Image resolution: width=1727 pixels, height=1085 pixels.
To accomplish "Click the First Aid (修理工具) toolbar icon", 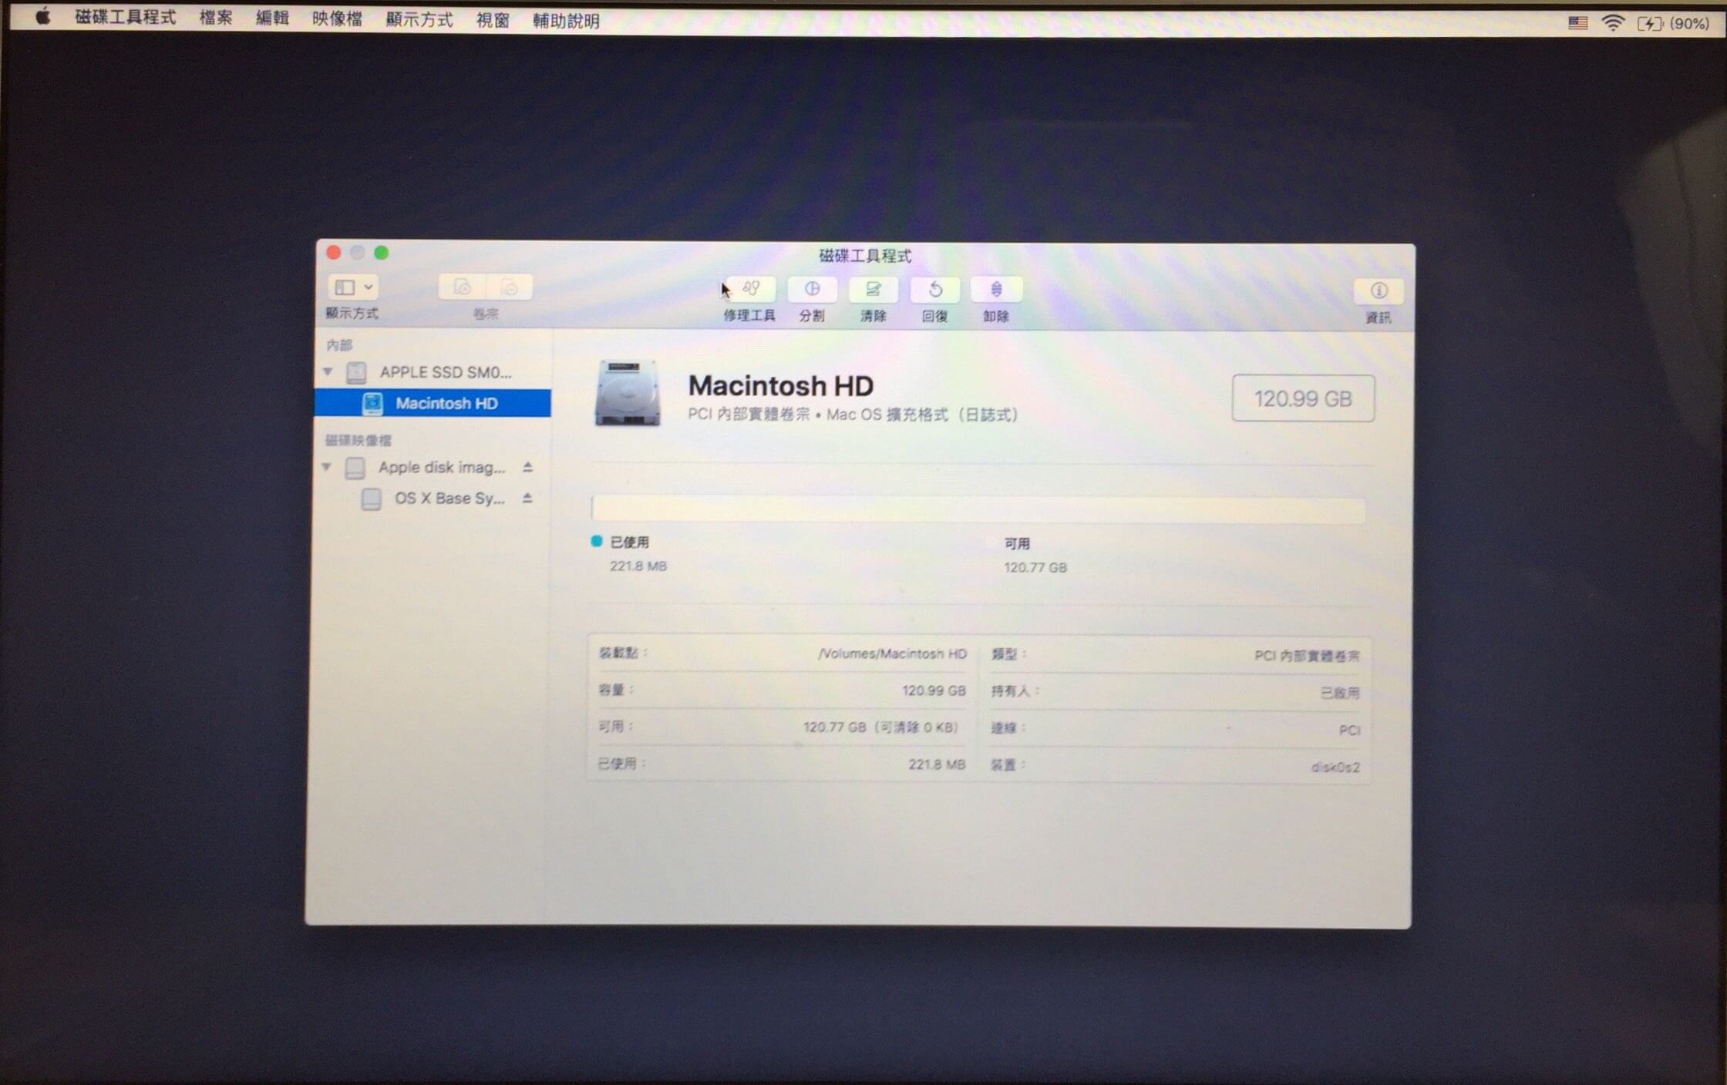I will coord(751,289).
